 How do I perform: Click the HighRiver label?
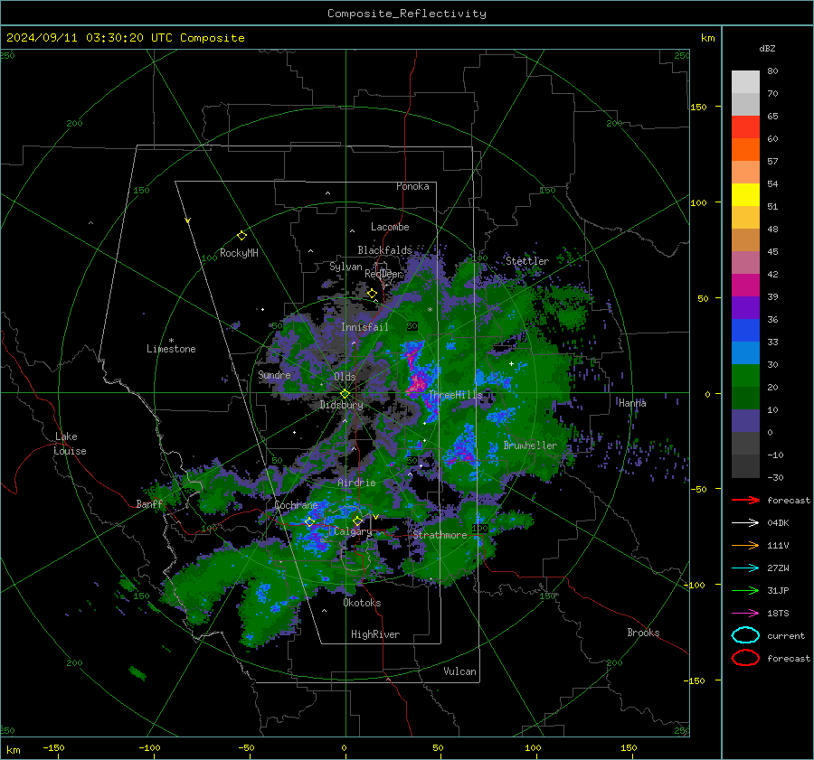374,634
